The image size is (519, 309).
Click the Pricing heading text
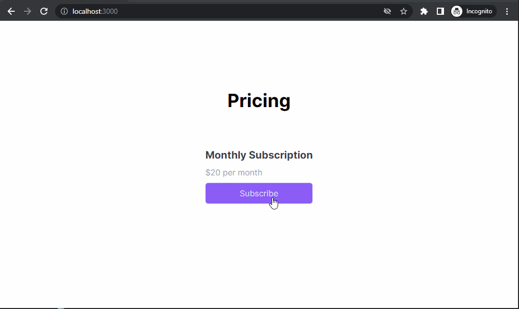259,100
